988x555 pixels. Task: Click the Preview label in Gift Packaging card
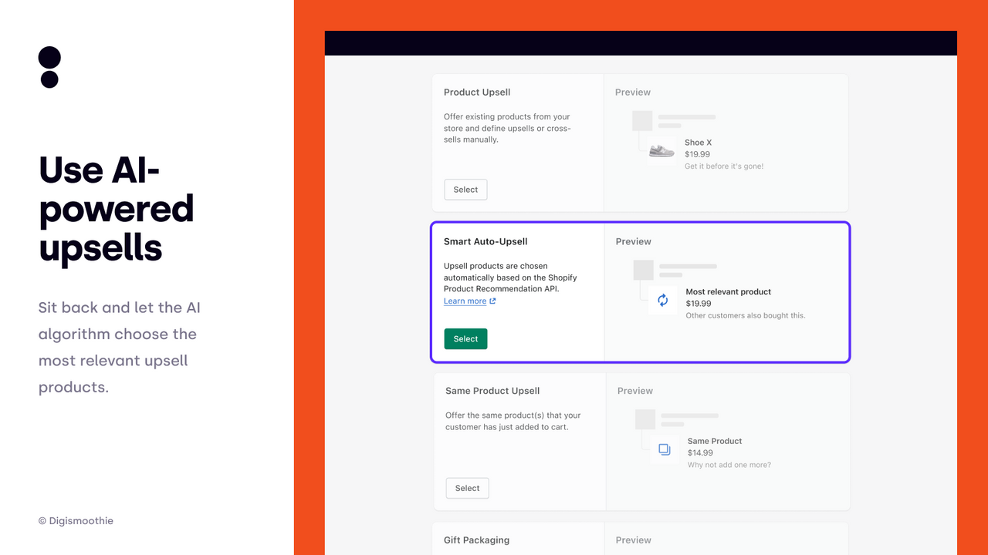(x=634, y=540)
